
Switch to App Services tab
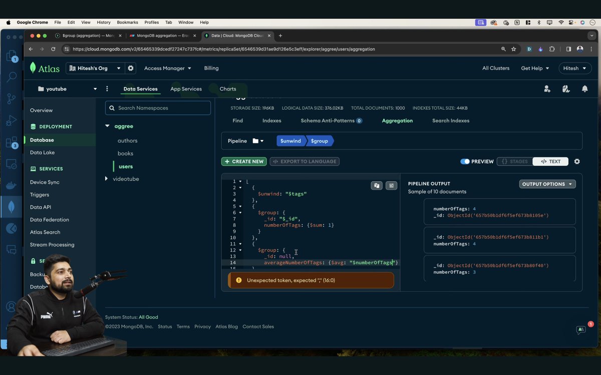(186, 89)
